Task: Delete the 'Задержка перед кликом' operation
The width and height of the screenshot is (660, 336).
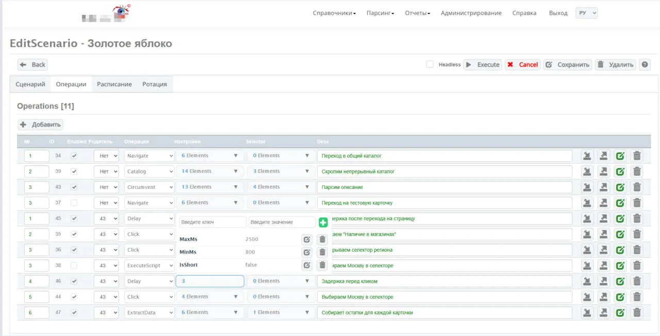Action: [637, 281]
